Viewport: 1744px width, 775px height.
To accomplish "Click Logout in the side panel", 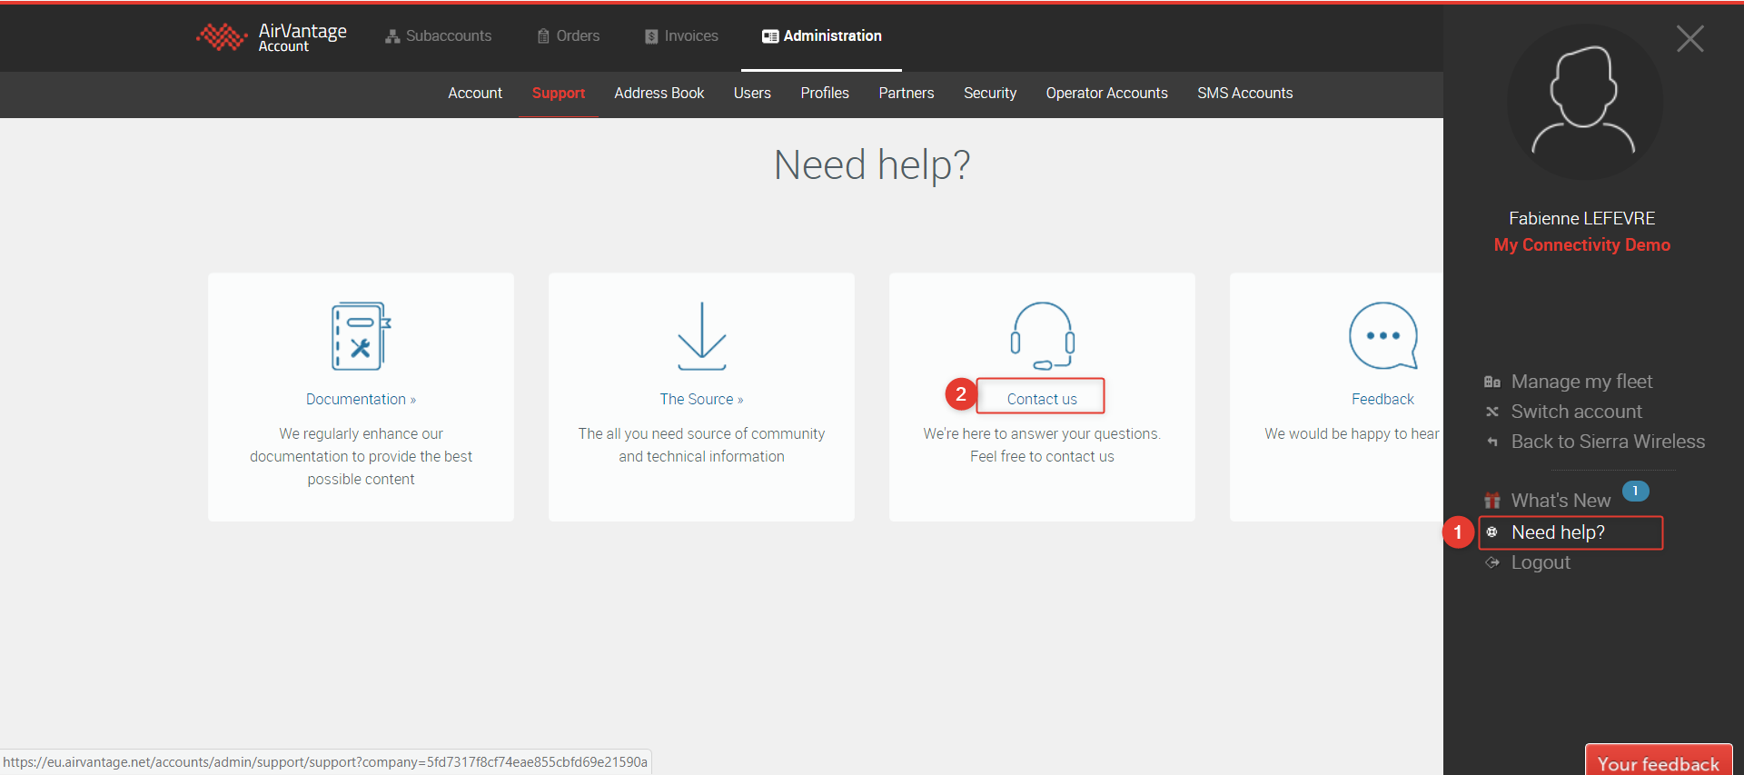I will click(x=1540, y=562).
